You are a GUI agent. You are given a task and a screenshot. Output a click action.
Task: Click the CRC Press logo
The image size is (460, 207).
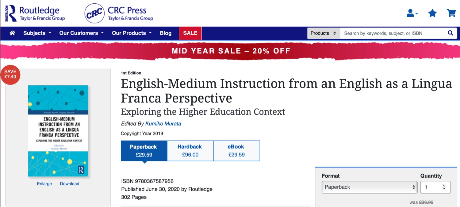[119, 13]
